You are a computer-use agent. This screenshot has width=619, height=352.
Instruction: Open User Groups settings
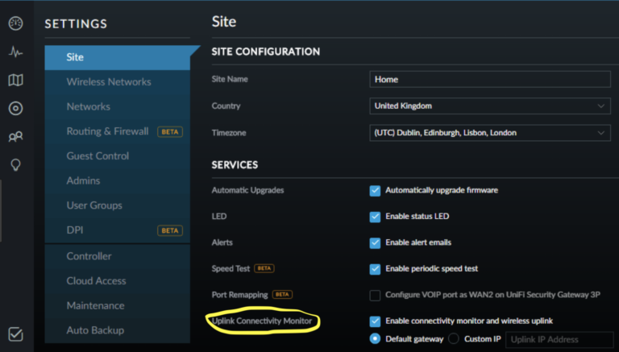click(117, 205)
